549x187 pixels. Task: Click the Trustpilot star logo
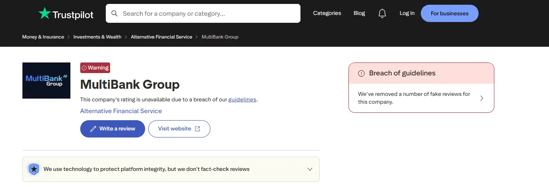(x=45, y=13)
